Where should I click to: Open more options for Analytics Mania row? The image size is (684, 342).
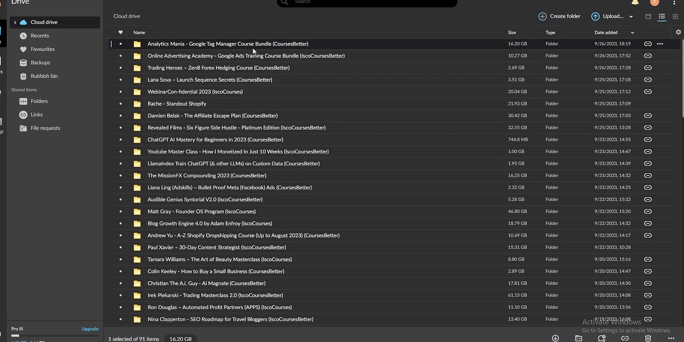(660, 44)
